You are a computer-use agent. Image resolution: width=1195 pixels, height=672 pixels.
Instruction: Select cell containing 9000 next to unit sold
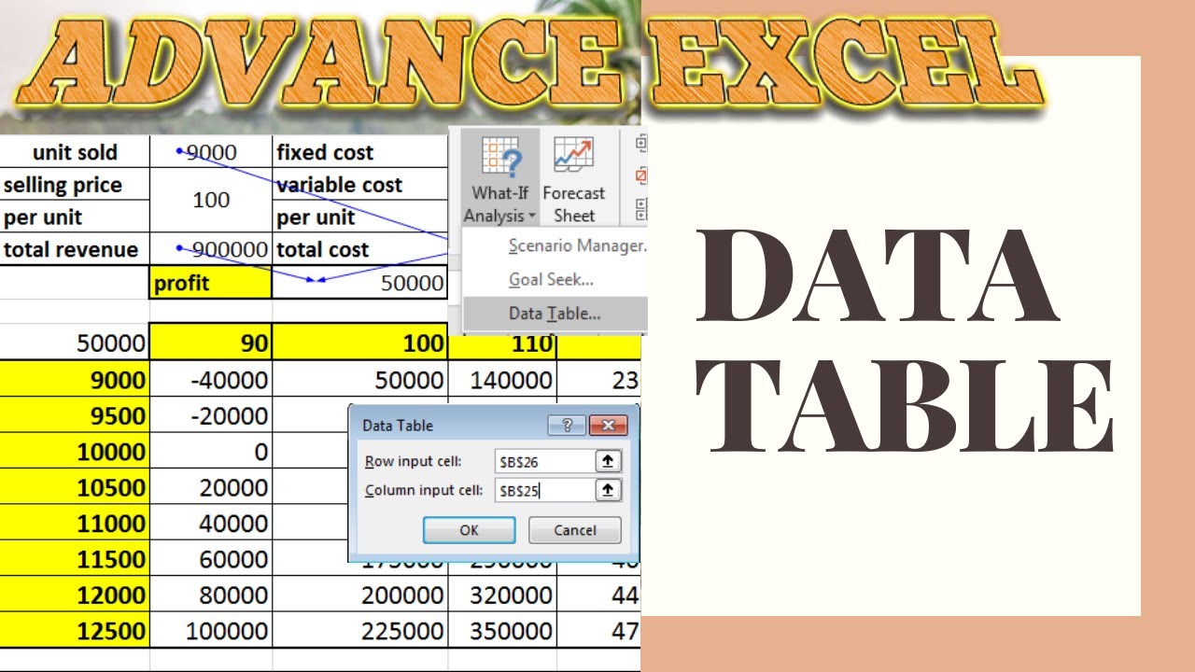click(211, 152)
